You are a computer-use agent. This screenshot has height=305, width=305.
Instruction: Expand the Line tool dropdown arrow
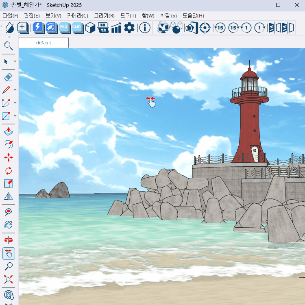pos(15,90)
